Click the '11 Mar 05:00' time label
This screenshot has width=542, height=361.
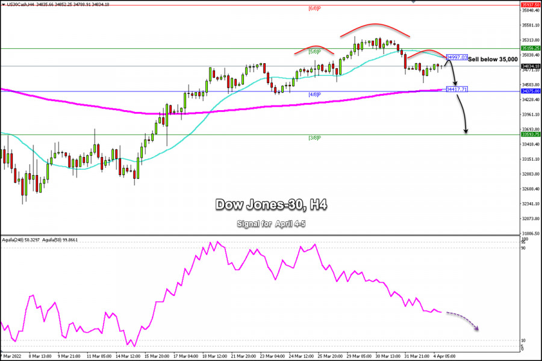tap(99, 356)
